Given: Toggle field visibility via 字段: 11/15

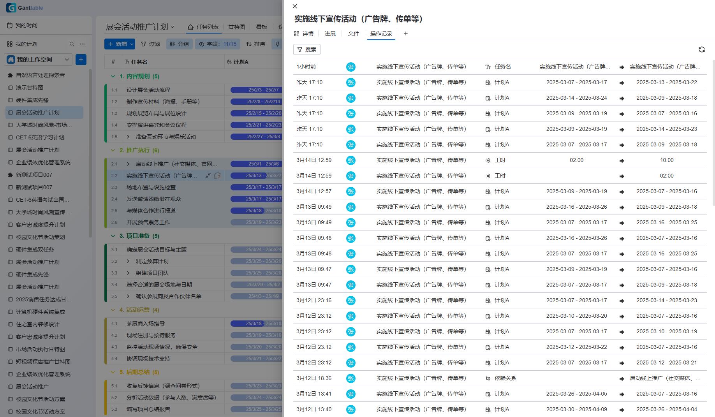Looking at the screenshot, I should point(218,44).
